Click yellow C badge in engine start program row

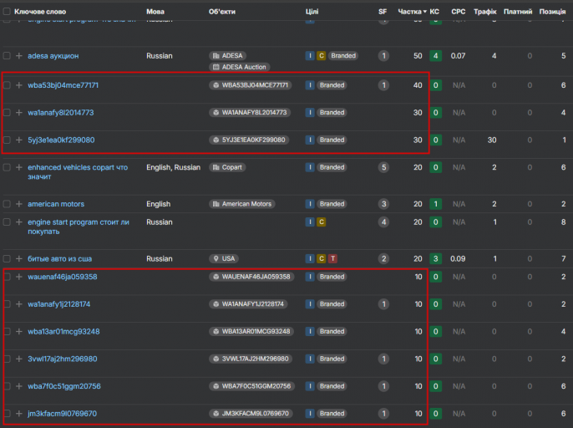[322, 222]
